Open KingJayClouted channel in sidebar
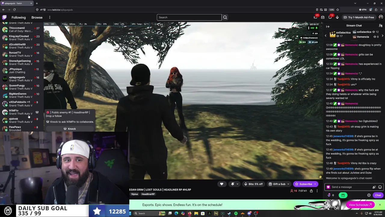The width and height of the screenshot is (385, 217). click(x=21, y=38)
